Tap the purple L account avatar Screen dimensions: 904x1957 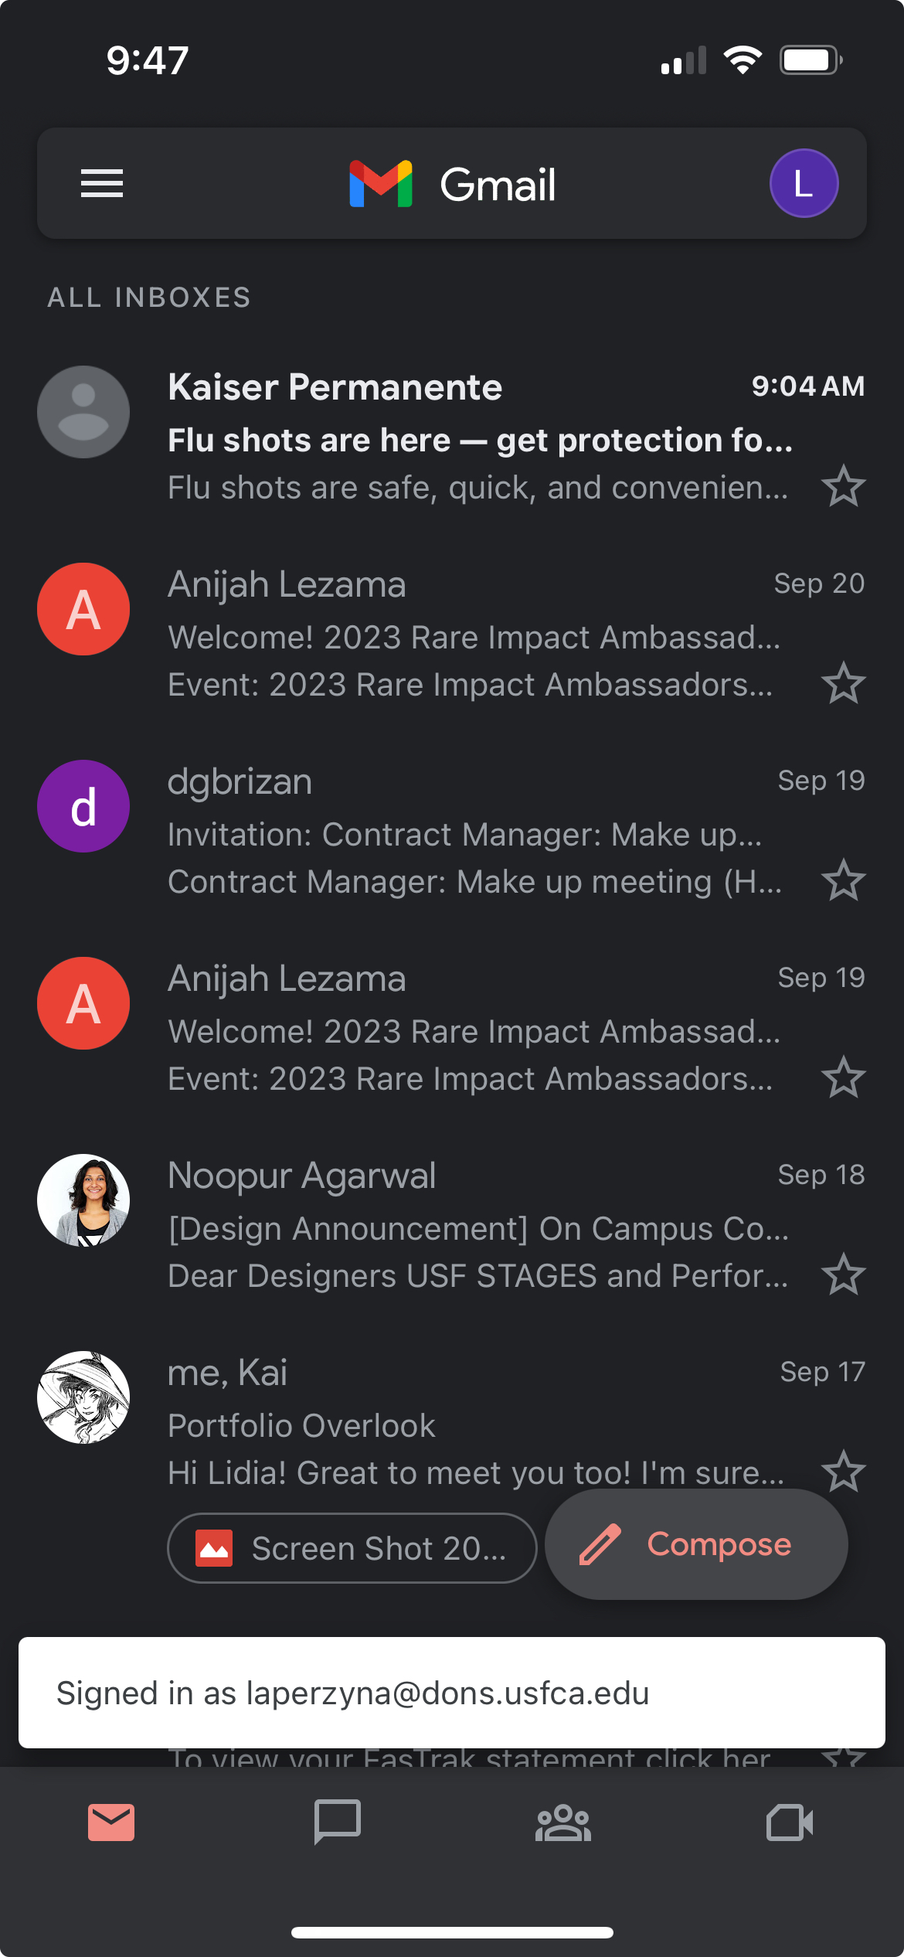(804, 183)
